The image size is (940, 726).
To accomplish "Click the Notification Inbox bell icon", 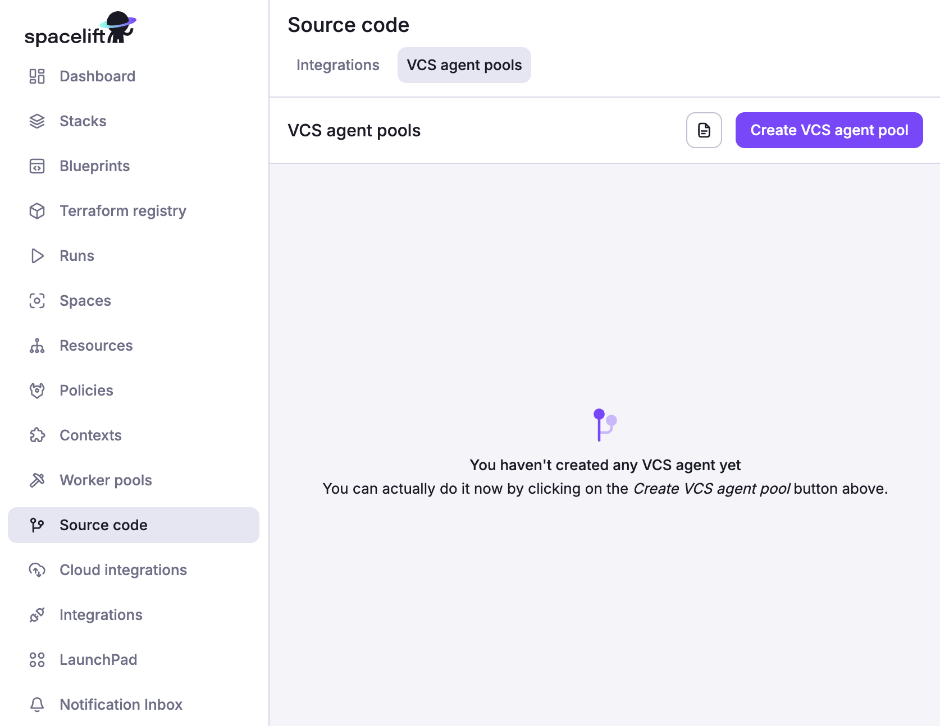I will [37, 705].
